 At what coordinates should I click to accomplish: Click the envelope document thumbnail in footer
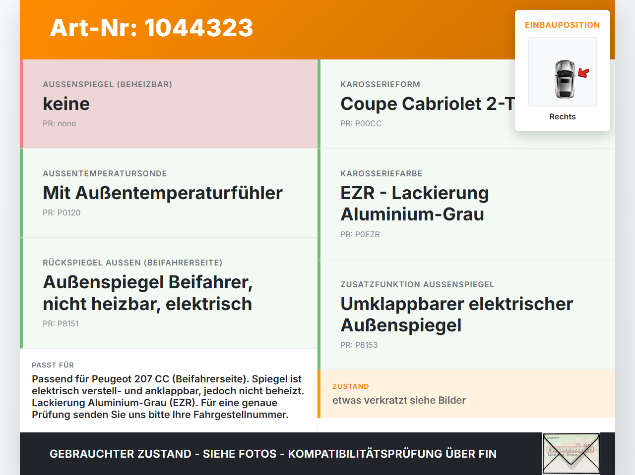[x=571, y=454]
